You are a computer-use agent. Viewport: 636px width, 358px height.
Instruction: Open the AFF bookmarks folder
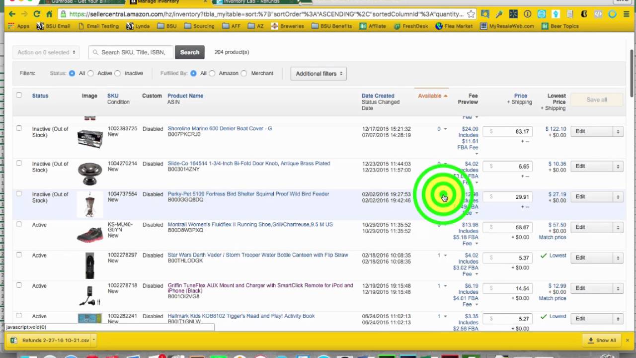pos(231,26)
